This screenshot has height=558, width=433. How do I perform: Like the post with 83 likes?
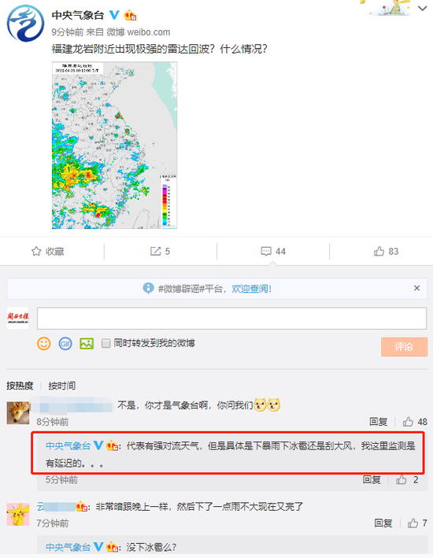[x=386, y=252]
